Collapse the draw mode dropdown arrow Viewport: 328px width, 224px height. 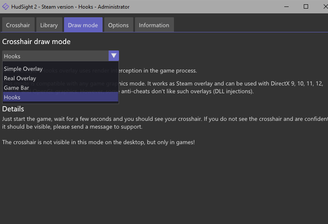[114, 56]
